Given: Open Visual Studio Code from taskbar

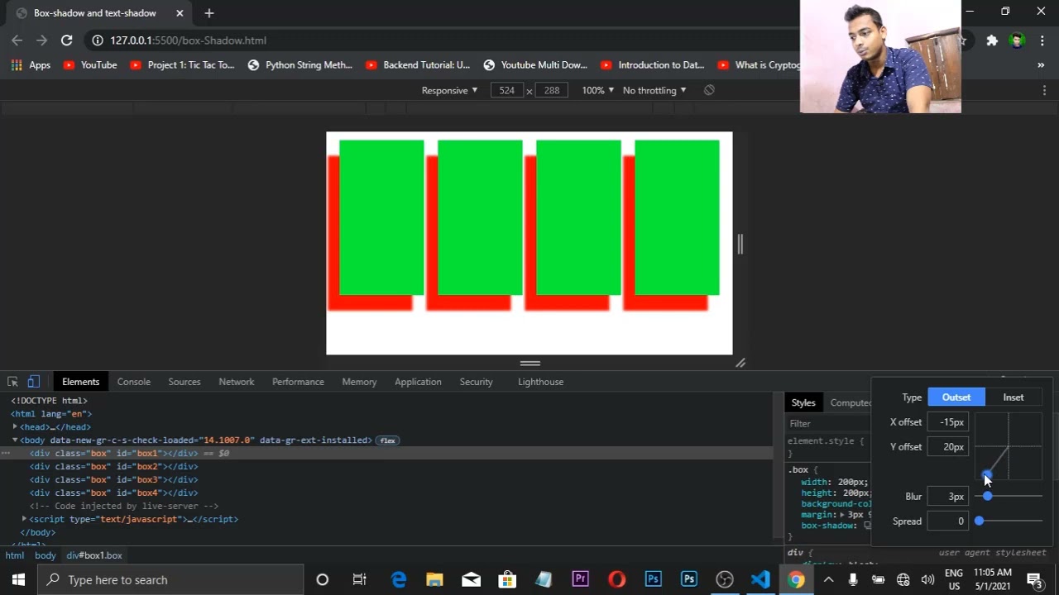Looking at the screenshot, I should (760, 579).
